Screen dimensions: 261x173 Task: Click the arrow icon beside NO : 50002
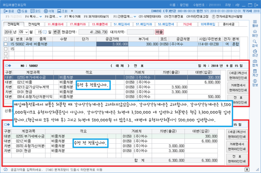point(8,66)
